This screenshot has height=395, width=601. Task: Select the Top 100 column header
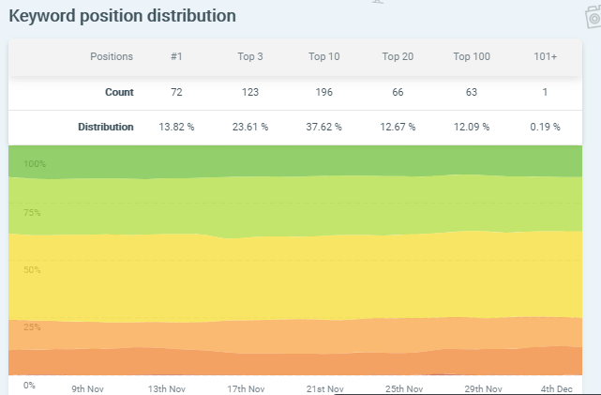click(x=472, y=57)
